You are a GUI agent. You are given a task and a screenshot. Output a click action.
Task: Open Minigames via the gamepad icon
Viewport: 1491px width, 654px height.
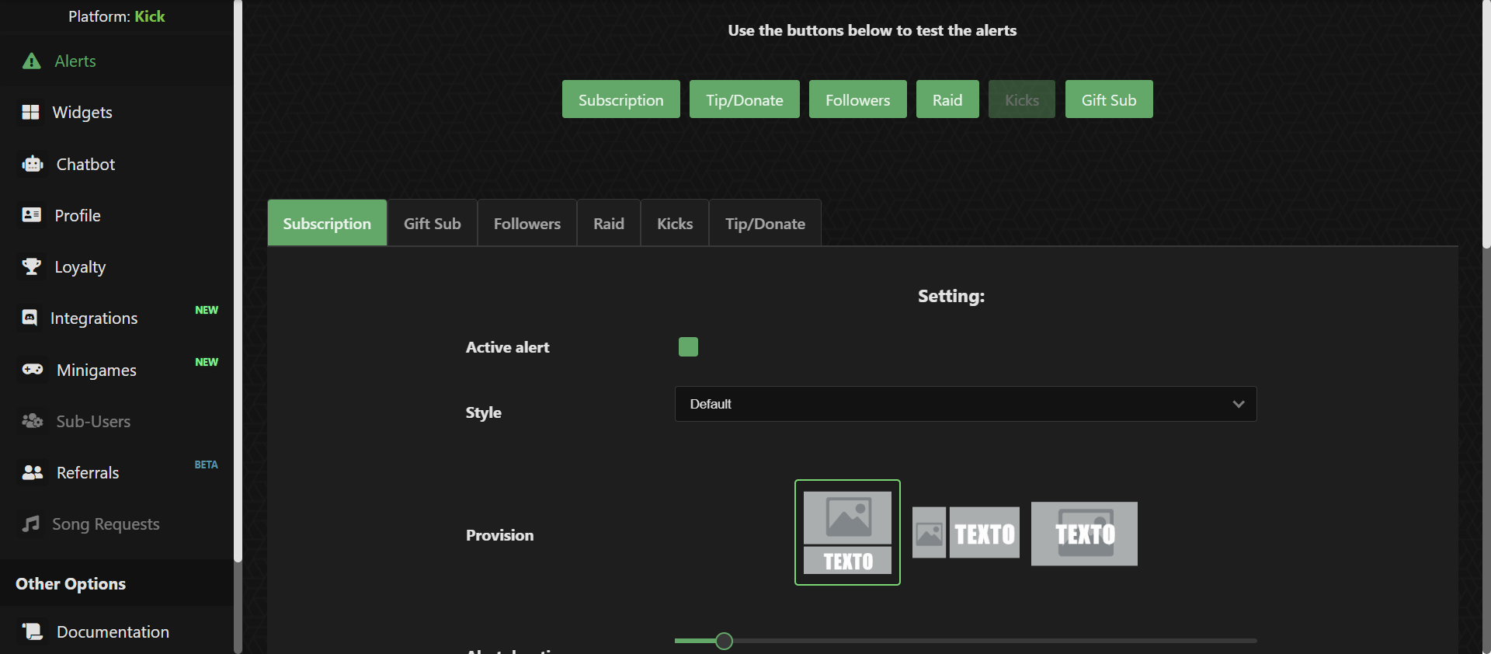33,370
